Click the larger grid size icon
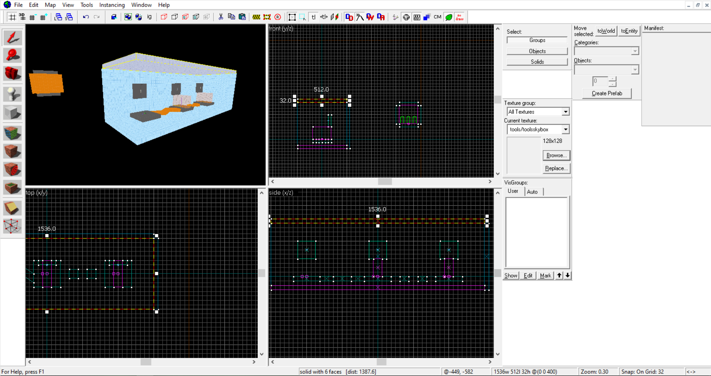This screenshot has height=376, width=711. pos(43,17)
